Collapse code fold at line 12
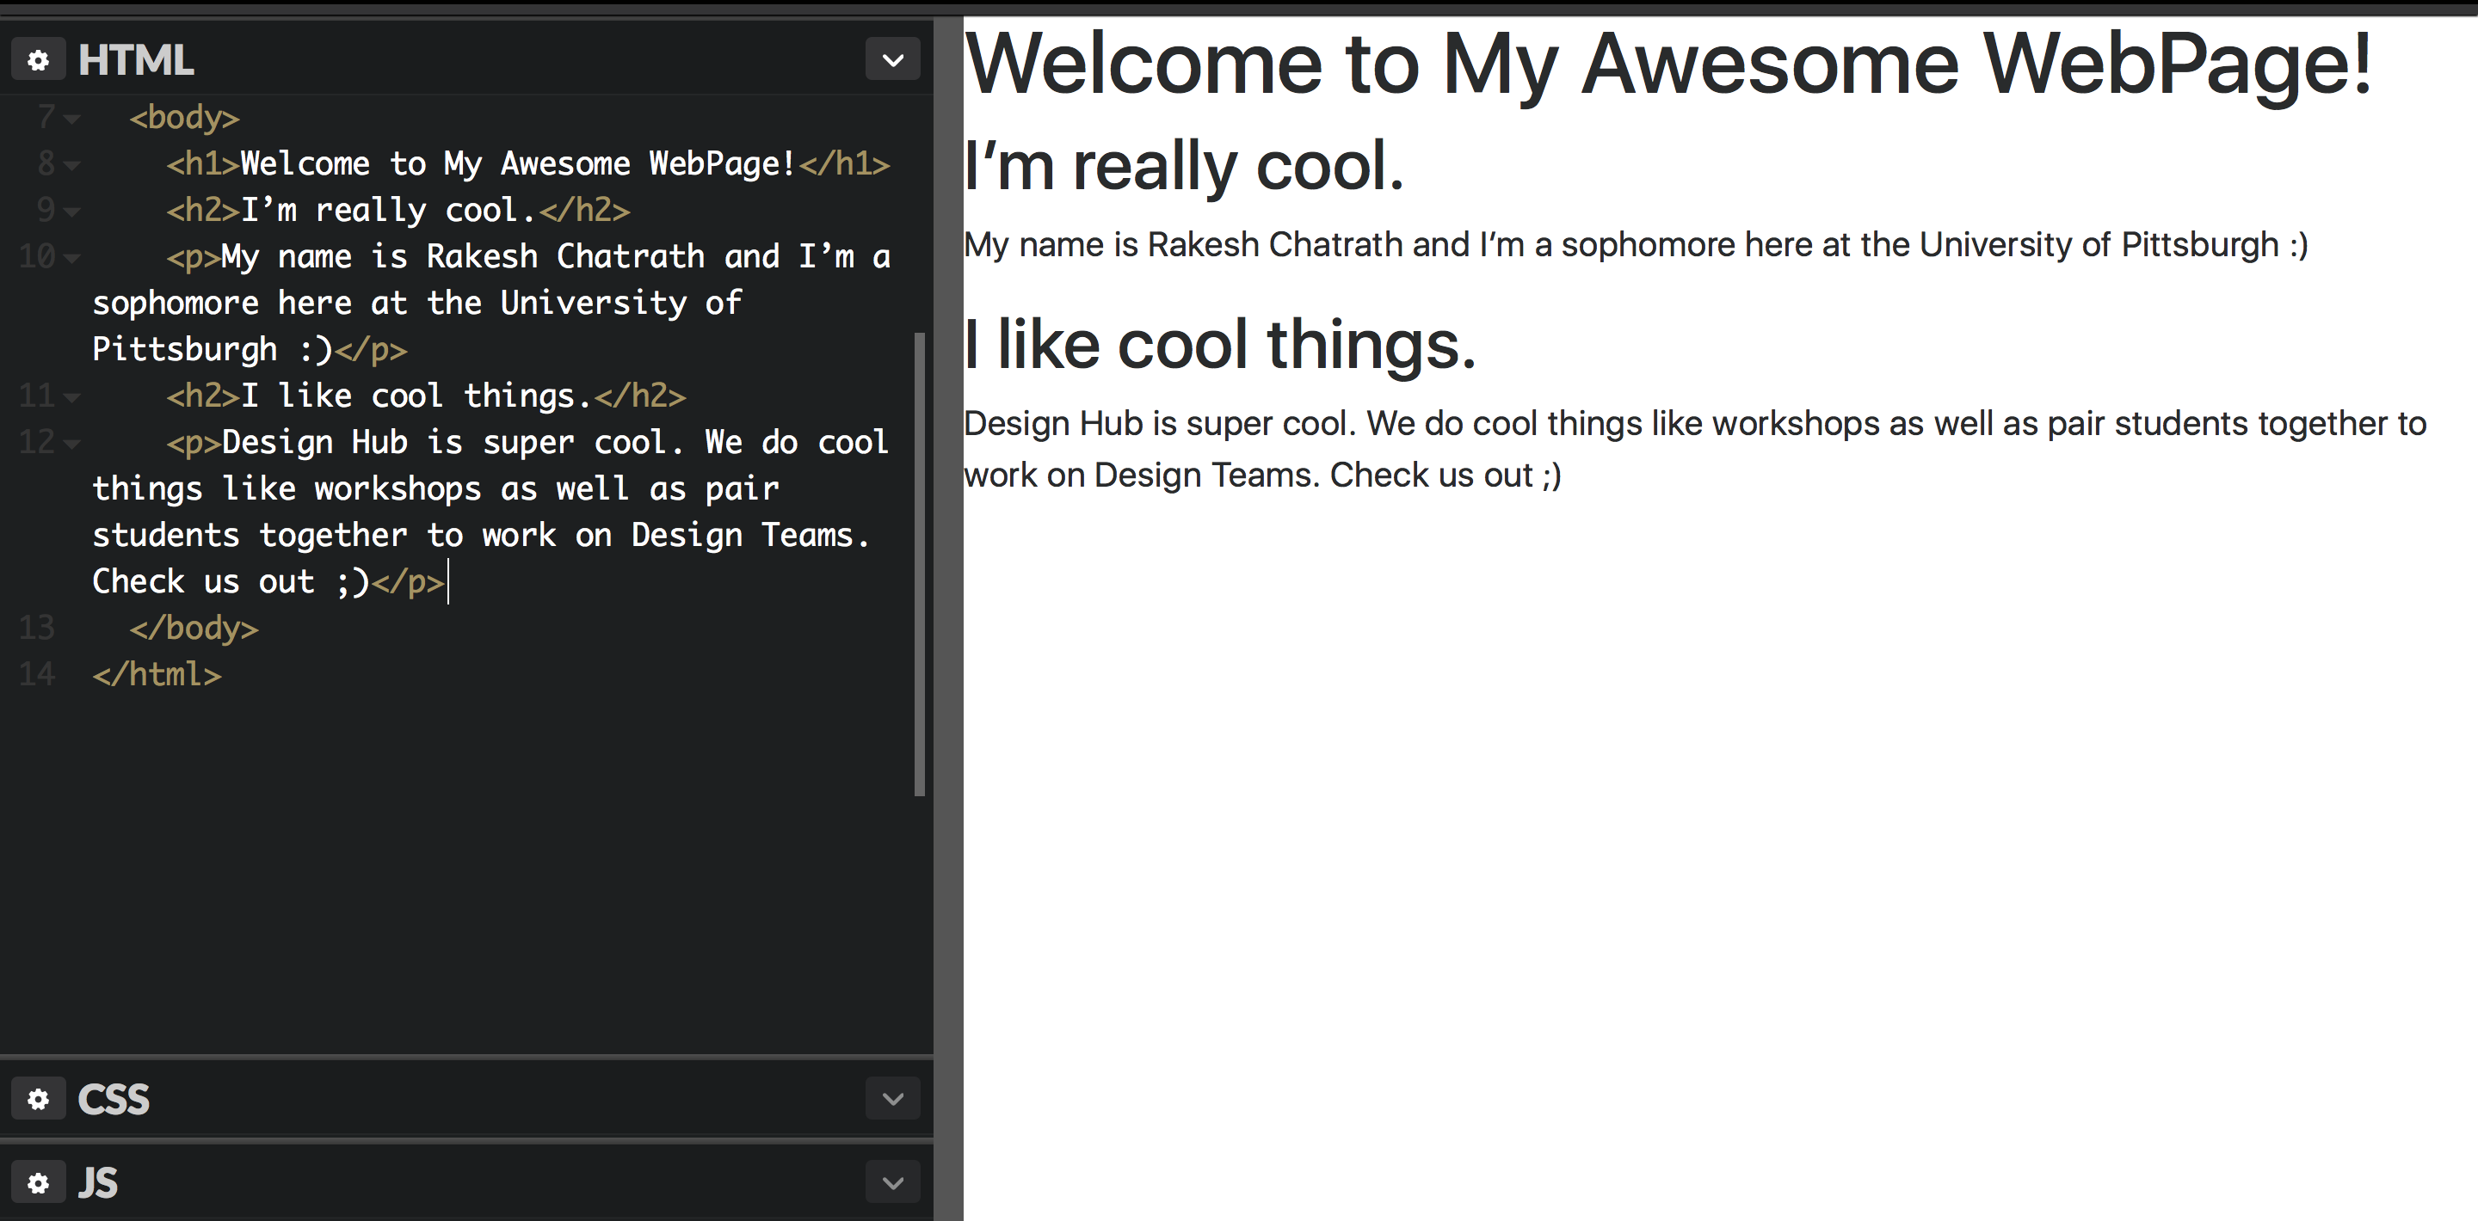This screenshot has height=1221, width=2478. pyautogui.click(x=72, y=443)
